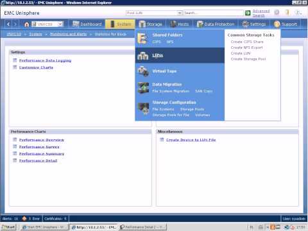Image resolution: width=308 pixels, height=231 pixels.
Task: Click into the Search text field
Action: coord(214,13)
